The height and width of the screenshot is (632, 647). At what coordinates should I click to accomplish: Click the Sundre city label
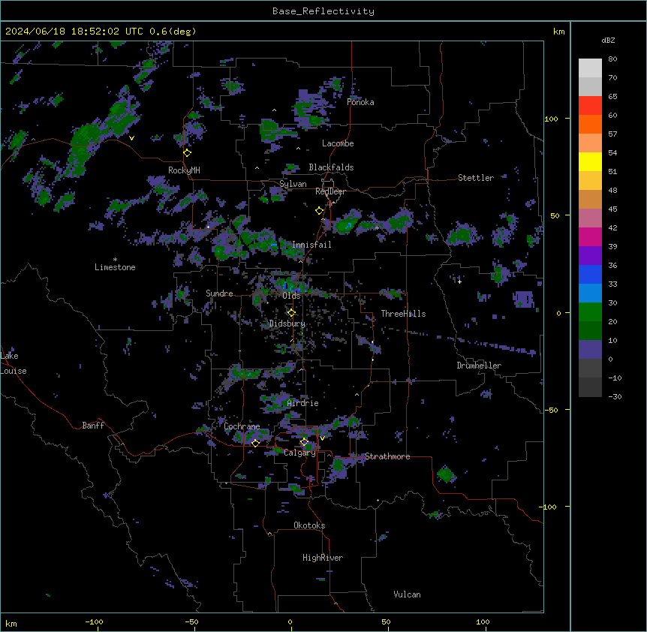pos(219,293)
